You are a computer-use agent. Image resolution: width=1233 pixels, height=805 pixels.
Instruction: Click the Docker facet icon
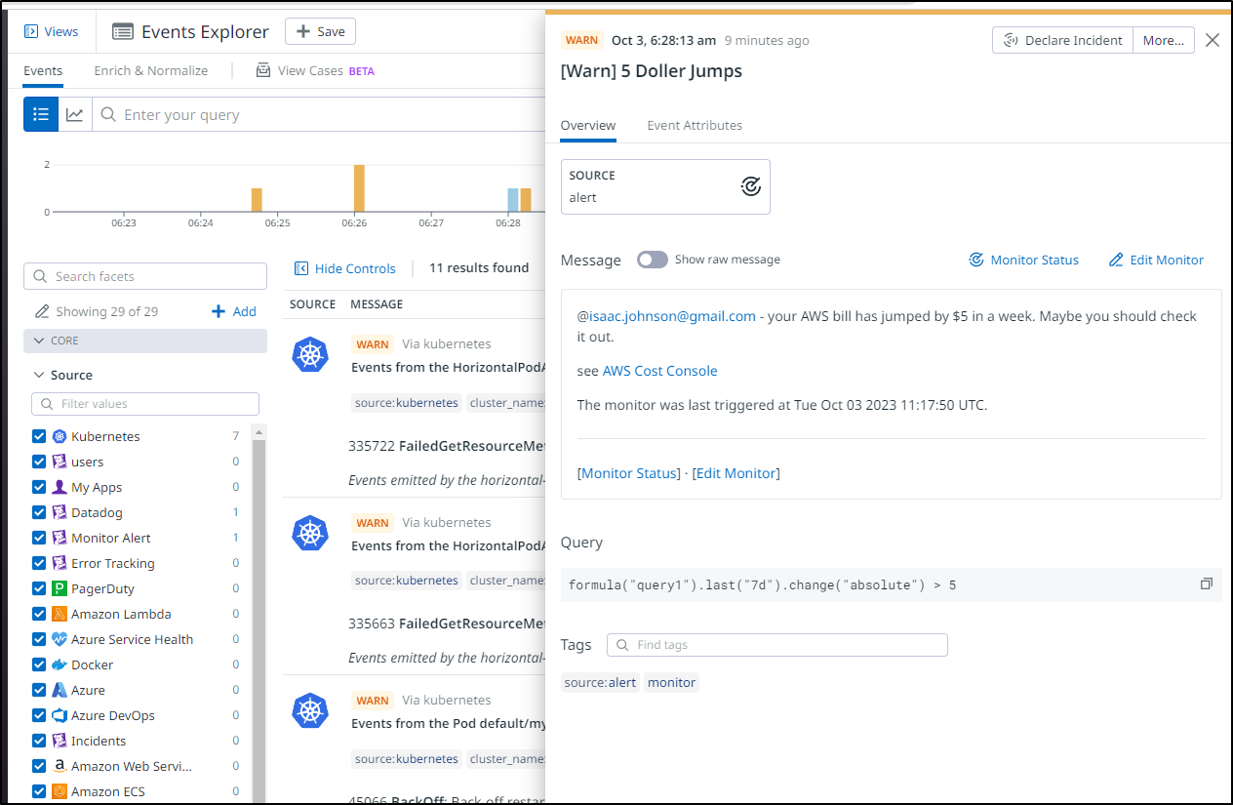click(x=59, y=664)
